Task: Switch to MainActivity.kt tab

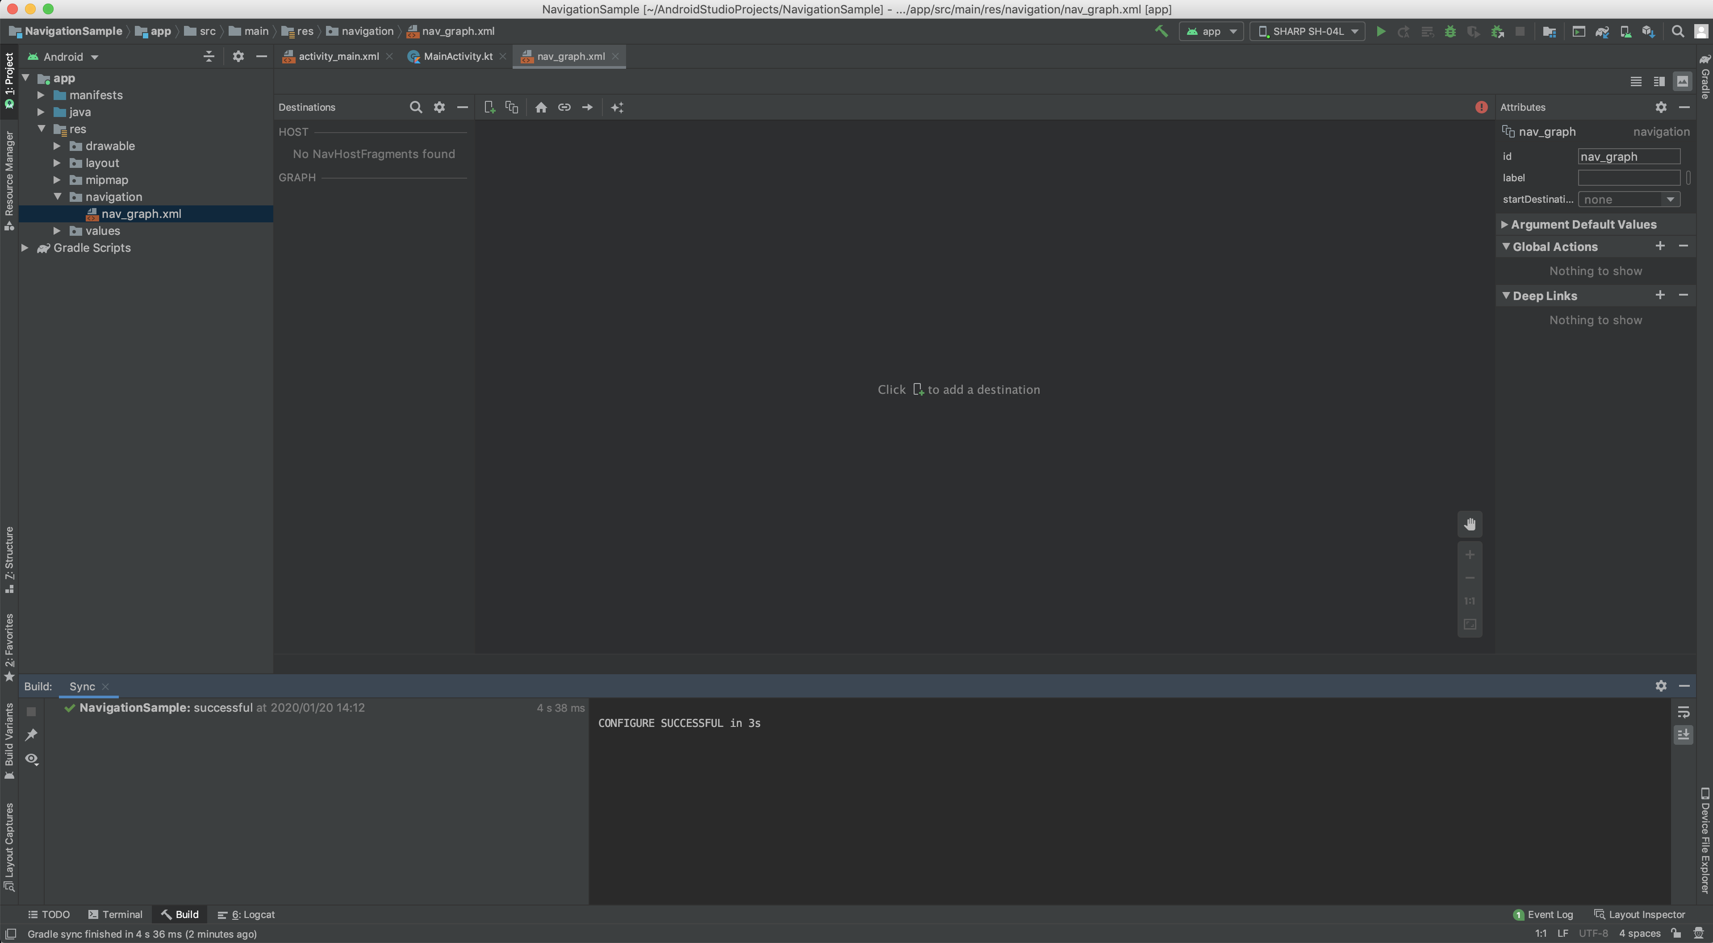Action: (458, 57)
